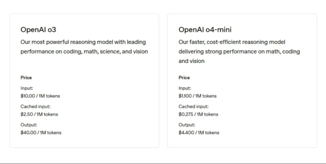Screen dimensions: 326x164
Task: Click the Price heading in o3 card
Action: (x=26, y=78)
